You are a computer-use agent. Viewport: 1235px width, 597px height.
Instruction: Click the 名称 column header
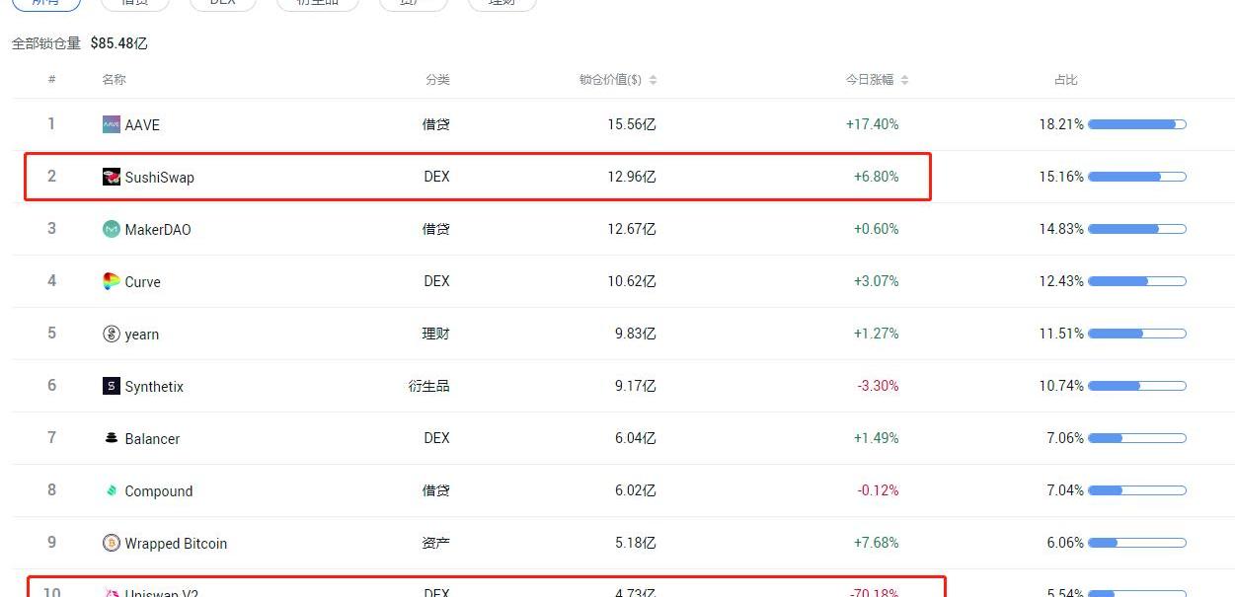[114, 80]
